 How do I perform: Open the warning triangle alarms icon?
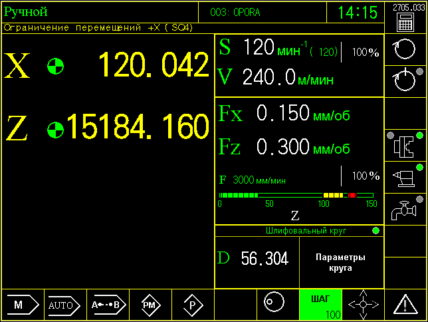[405, 305]
